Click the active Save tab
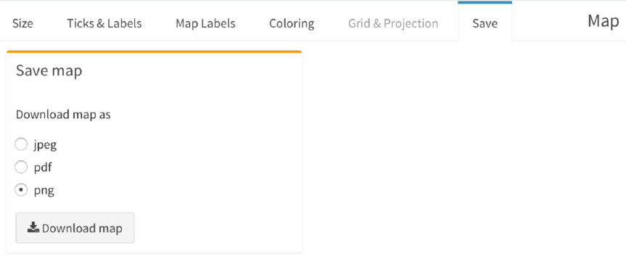Image resolution: width=626 pixels, height=264 pixels. pos(485,23)
